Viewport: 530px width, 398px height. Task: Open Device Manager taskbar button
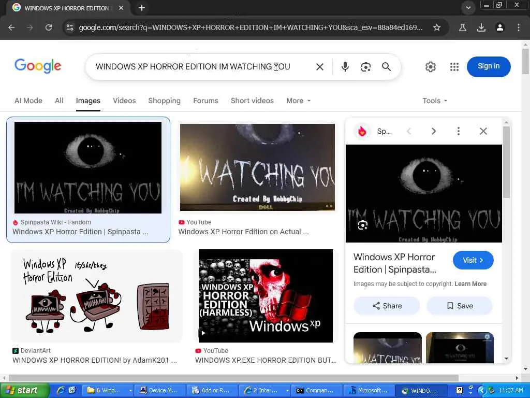(x=160, y=390)
